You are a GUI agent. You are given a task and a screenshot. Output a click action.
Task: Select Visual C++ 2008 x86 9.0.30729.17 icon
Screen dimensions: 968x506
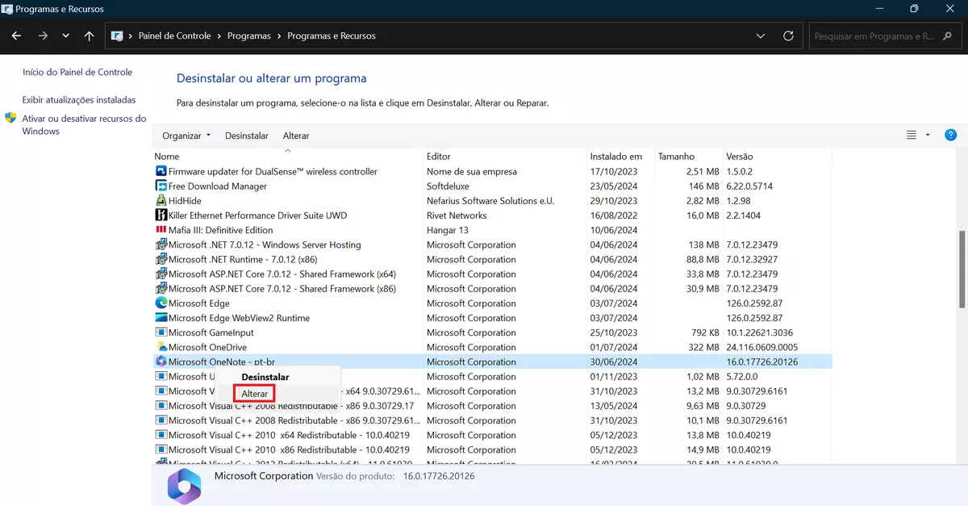tap(161, 406)
